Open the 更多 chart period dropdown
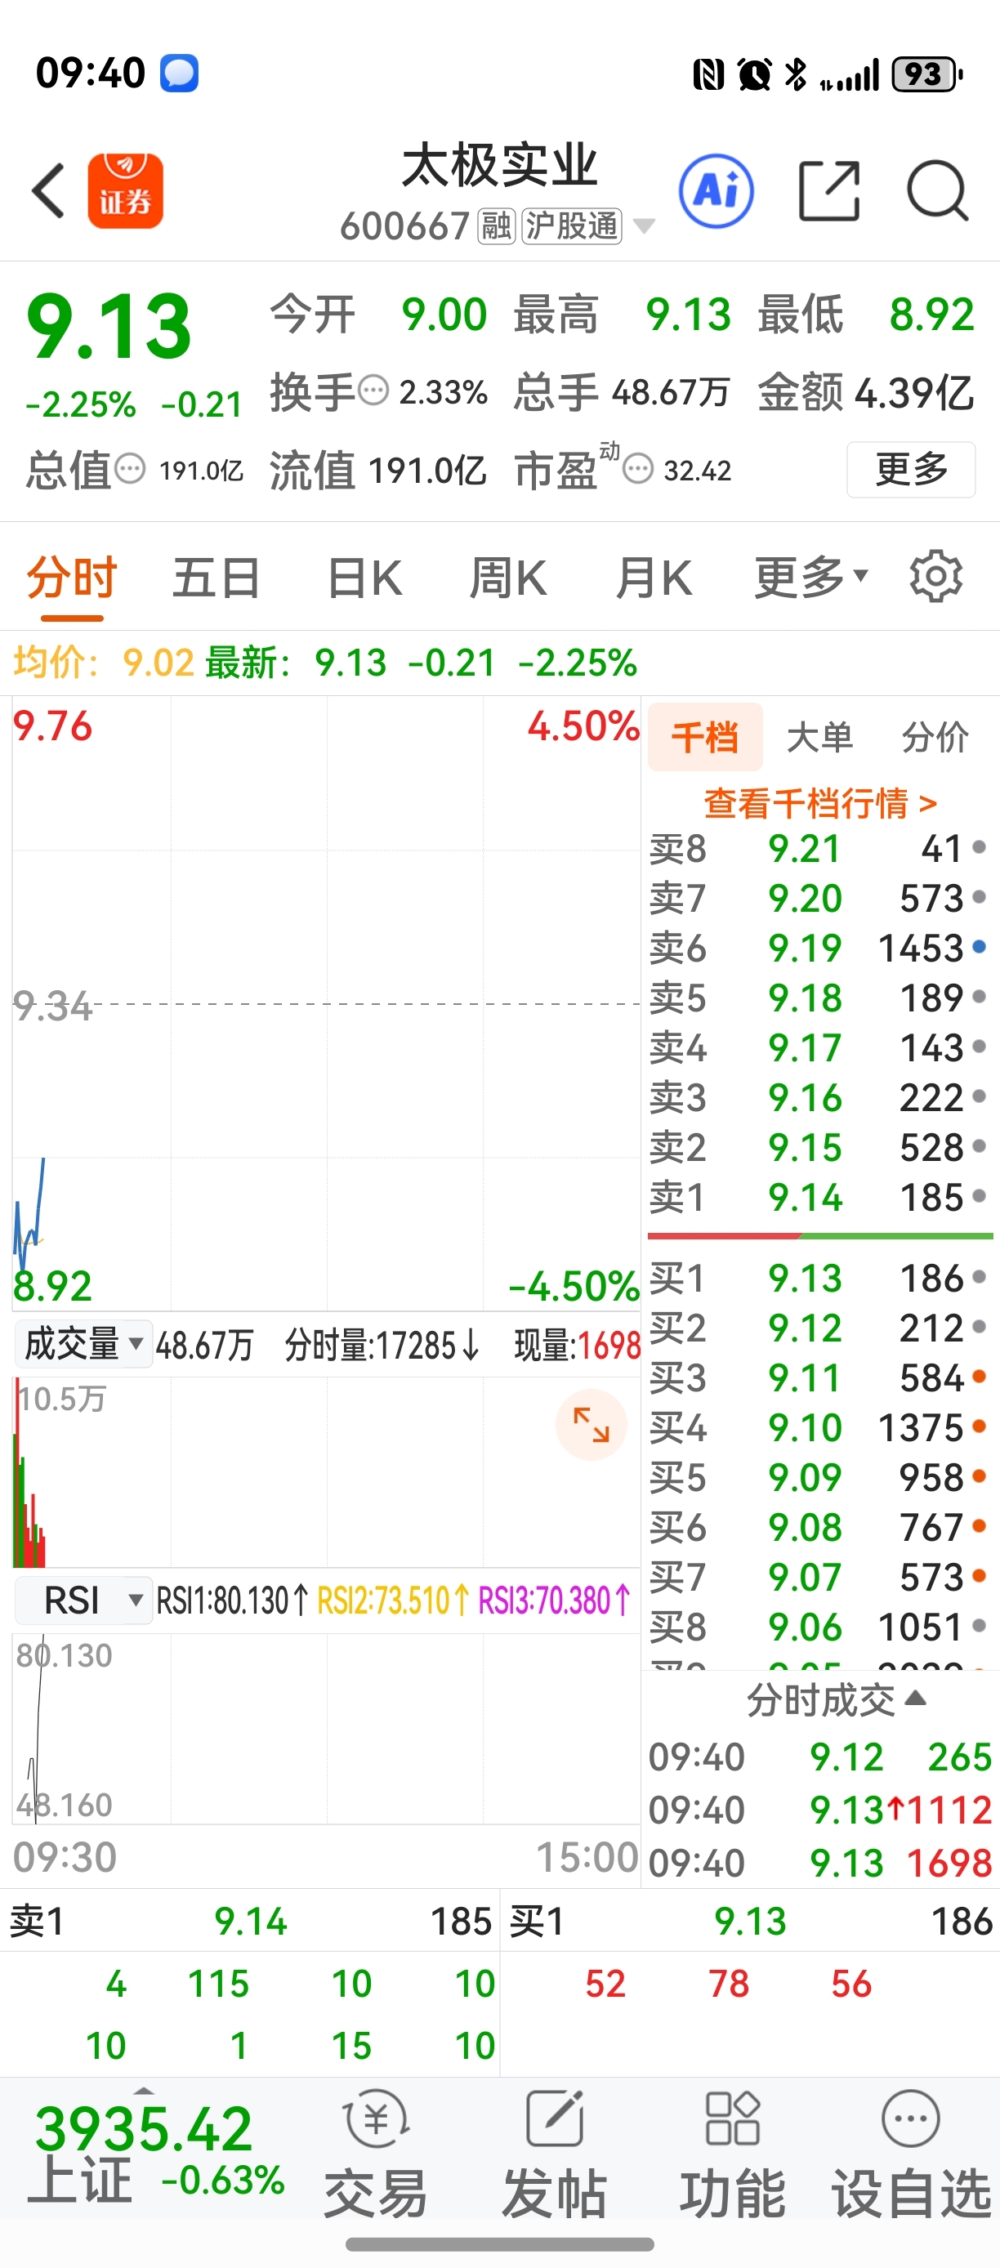Image resolution: width=1000 pixels, height=2268 pixels. click(x=810, y=577)
